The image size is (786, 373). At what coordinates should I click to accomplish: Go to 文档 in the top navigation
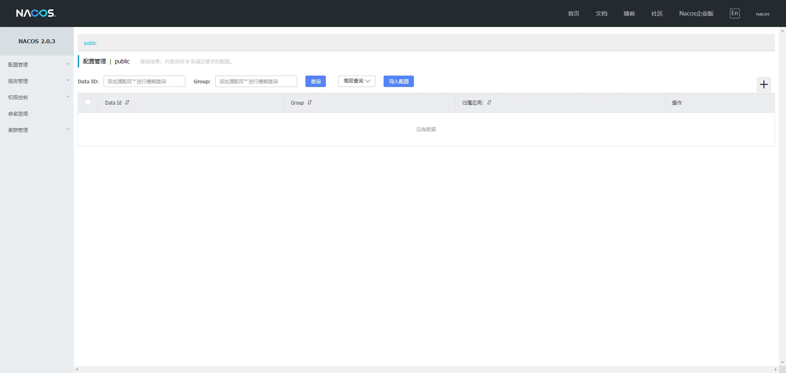(x=601, y=13)
